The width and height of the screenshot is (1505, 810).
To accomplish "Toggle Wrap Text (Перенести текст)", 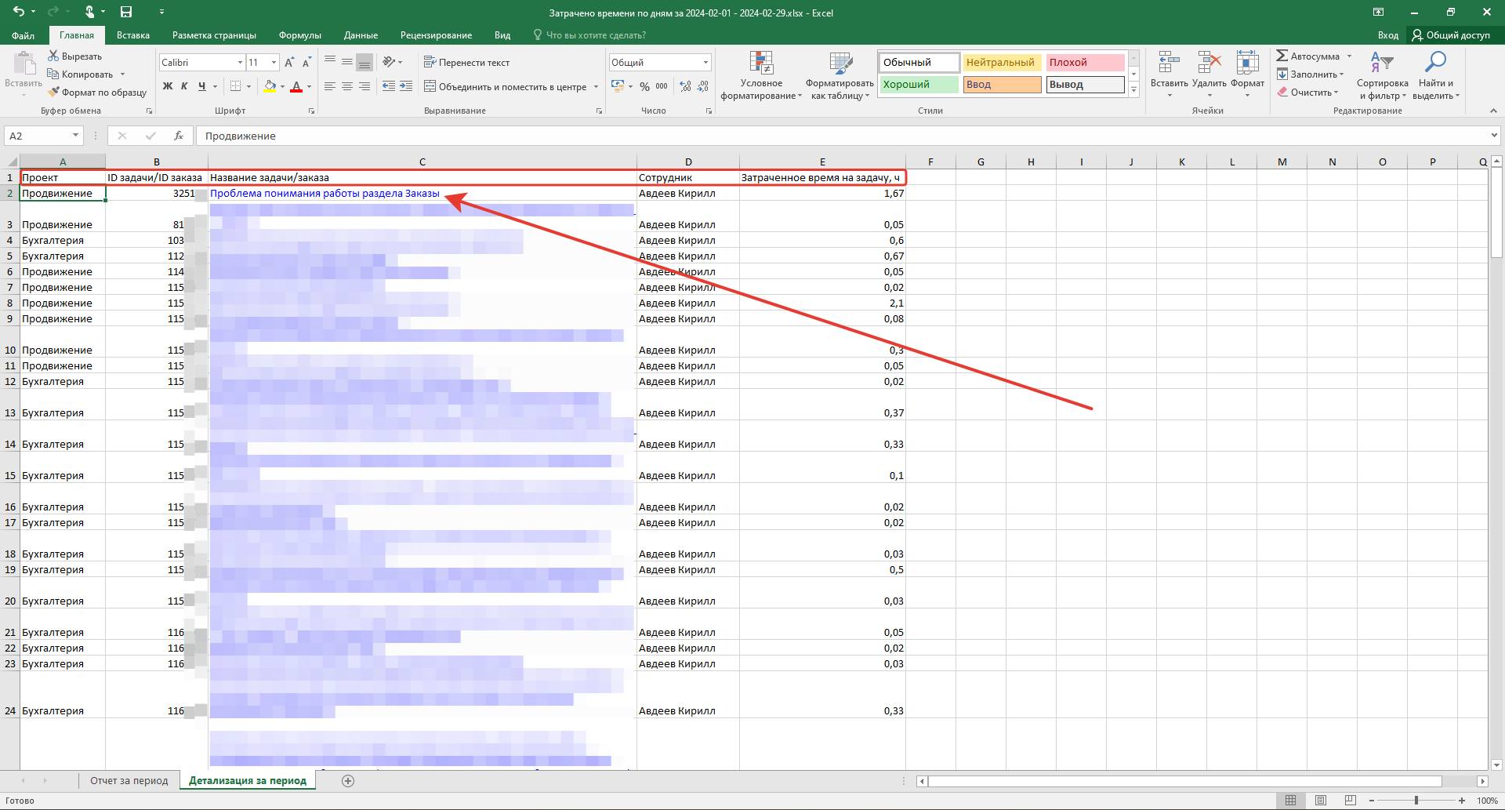I will click(466, 62).
